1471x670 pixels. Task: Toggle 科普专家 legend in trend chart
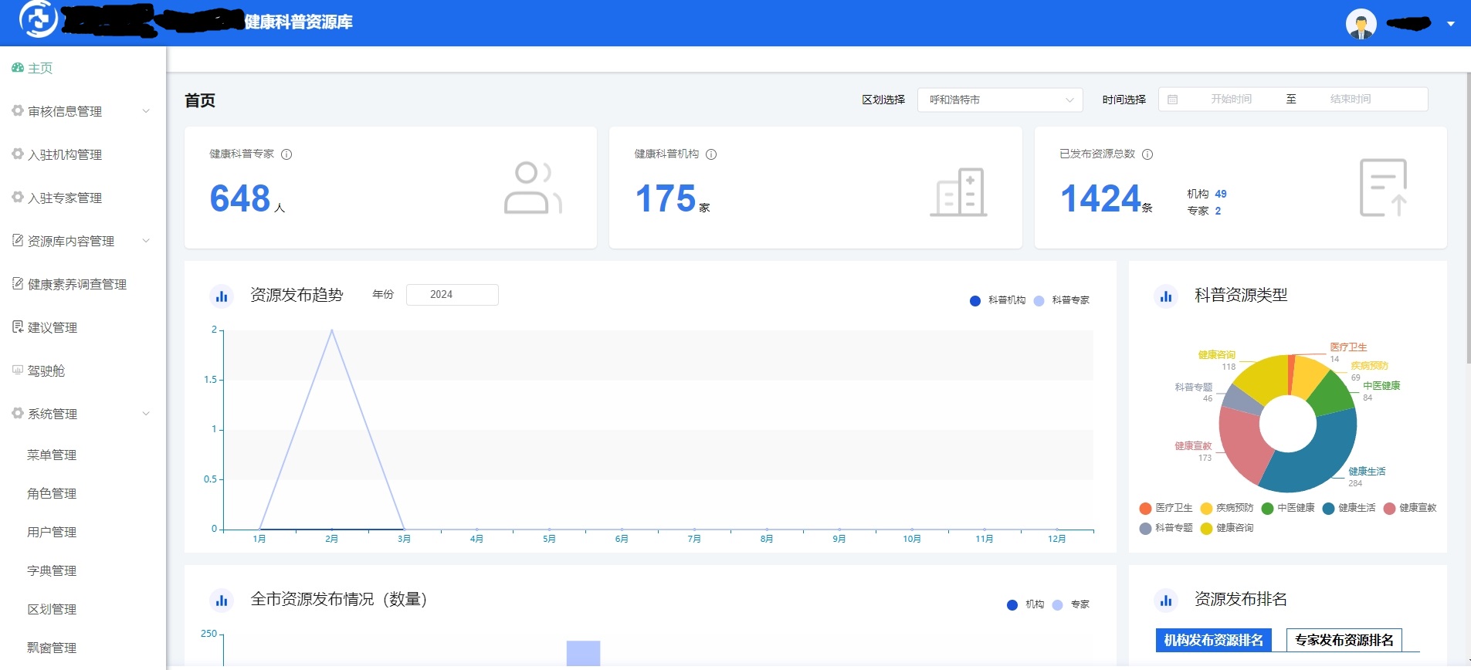1061,300
